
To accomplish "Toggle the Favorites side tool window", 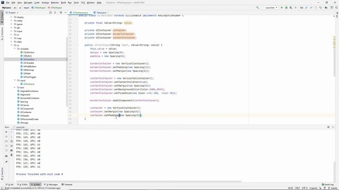I will click(2, 174).
